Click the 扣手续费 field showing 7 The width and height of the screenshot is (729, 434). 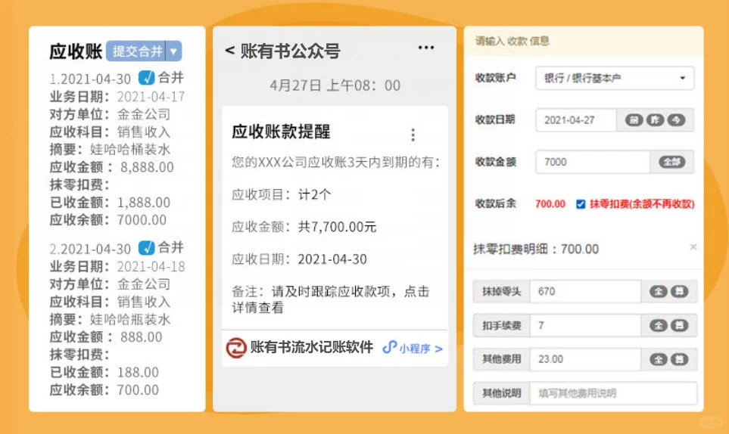pyautogui.click(x=585, y=325)
